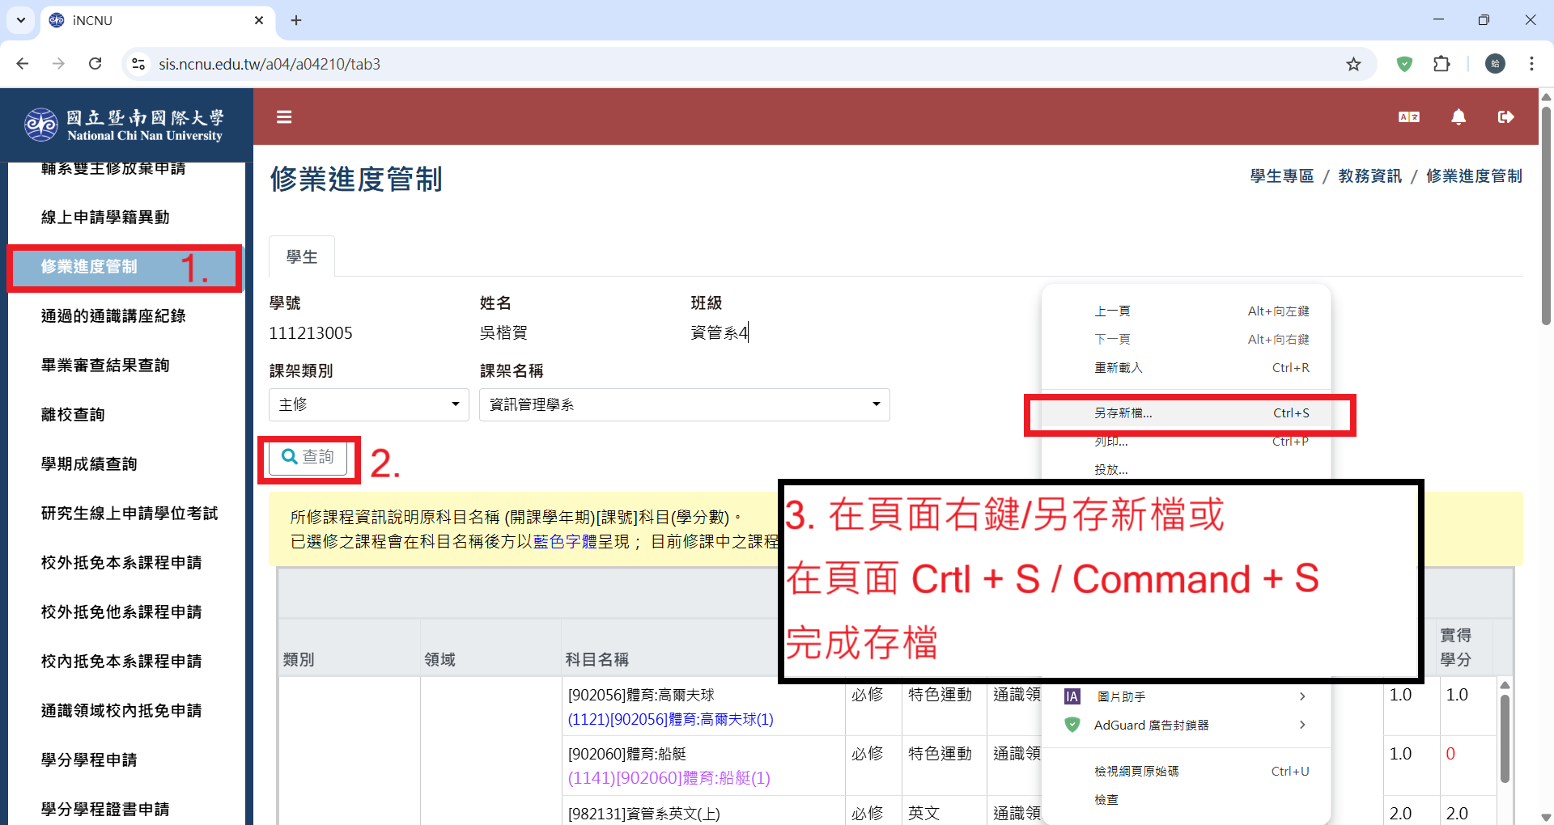Screen dimensions: 1554x825
Task: Open the notification bell icon
Action: click(x=1458, y=117)
